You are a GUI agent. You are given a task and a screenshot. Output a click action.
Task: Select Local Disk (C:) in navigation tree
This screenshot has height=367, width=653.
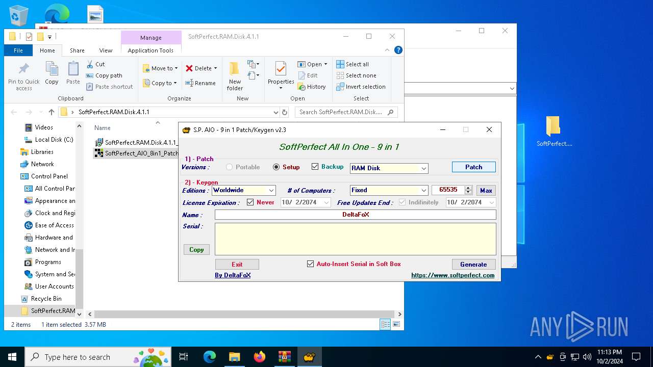(x=54, y=140)
